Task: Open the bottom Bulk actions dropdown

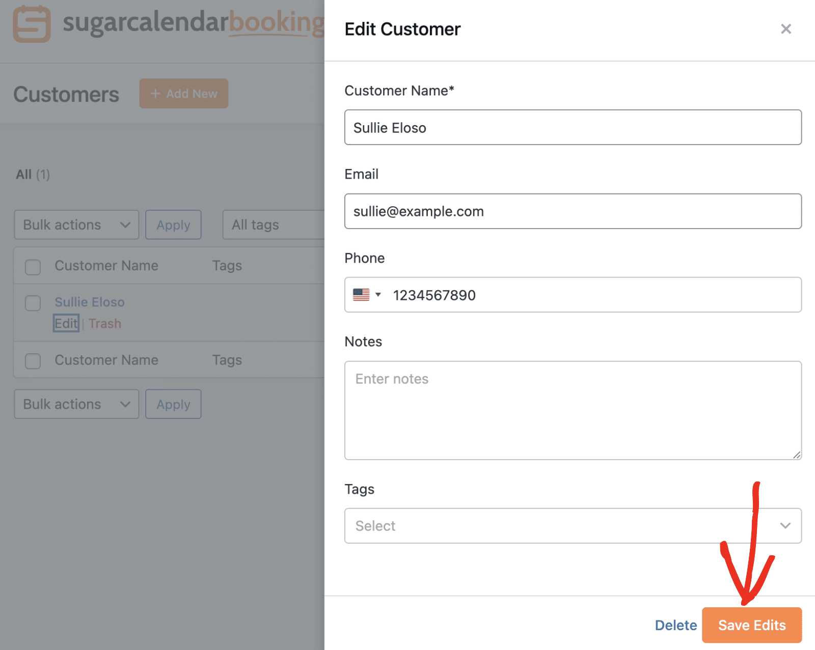Action: [x=76, y=404]
